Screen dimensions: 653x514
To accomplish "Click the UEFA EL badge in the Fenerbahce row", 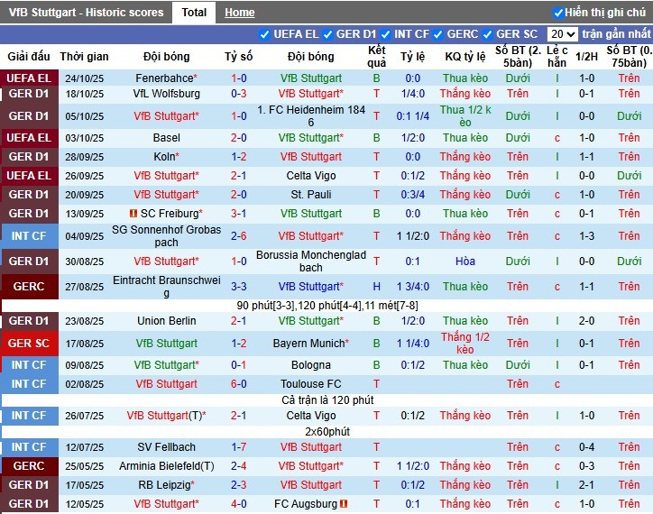I will 29,78.
